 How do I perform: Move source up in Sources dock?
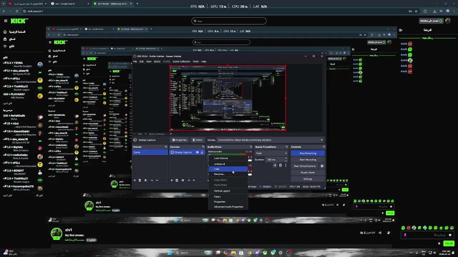189,180
